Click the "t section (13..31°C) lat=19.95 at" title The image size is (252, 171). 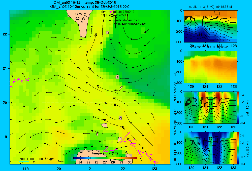[210, 7]
